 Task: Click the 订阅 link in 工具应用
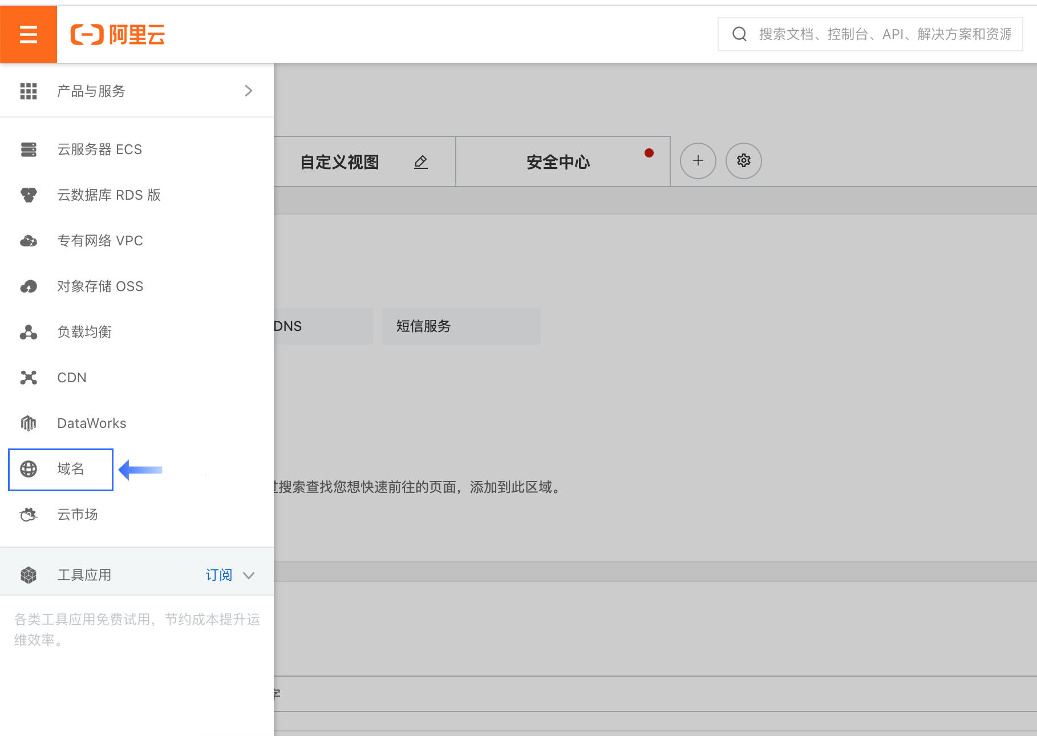(218, 575)
